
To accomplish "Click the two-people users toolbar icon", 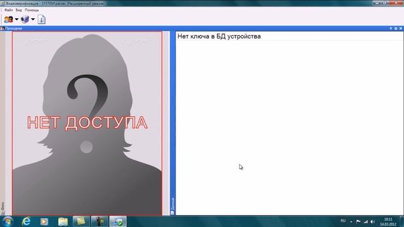I will [x=8, y=20].
